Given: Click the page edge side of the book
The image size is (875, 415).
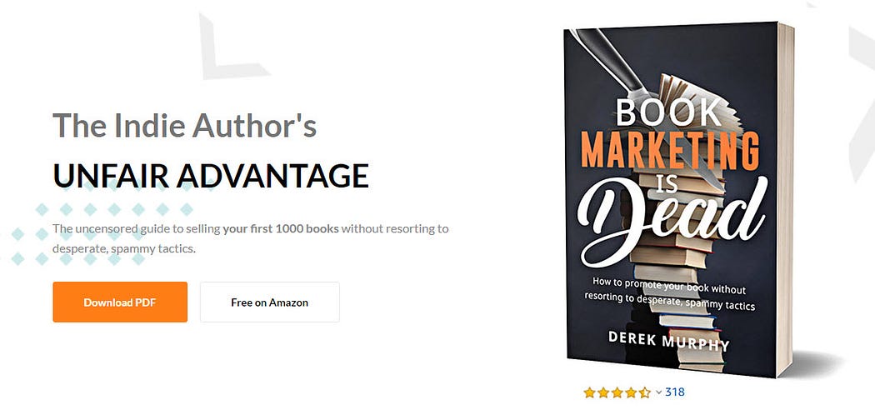Looking at the screenshot, I should (785, 201).
